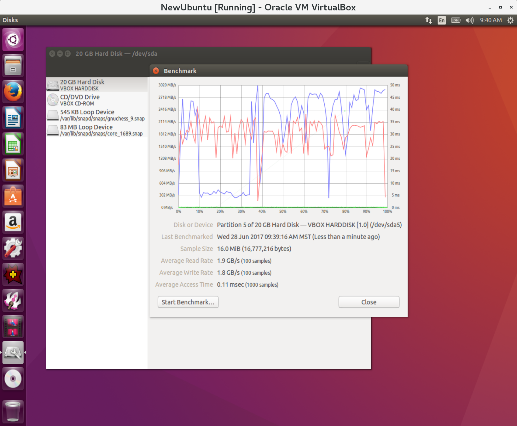
Task: Open the Trash icon in launcher
Action: [x=13, y=411]
